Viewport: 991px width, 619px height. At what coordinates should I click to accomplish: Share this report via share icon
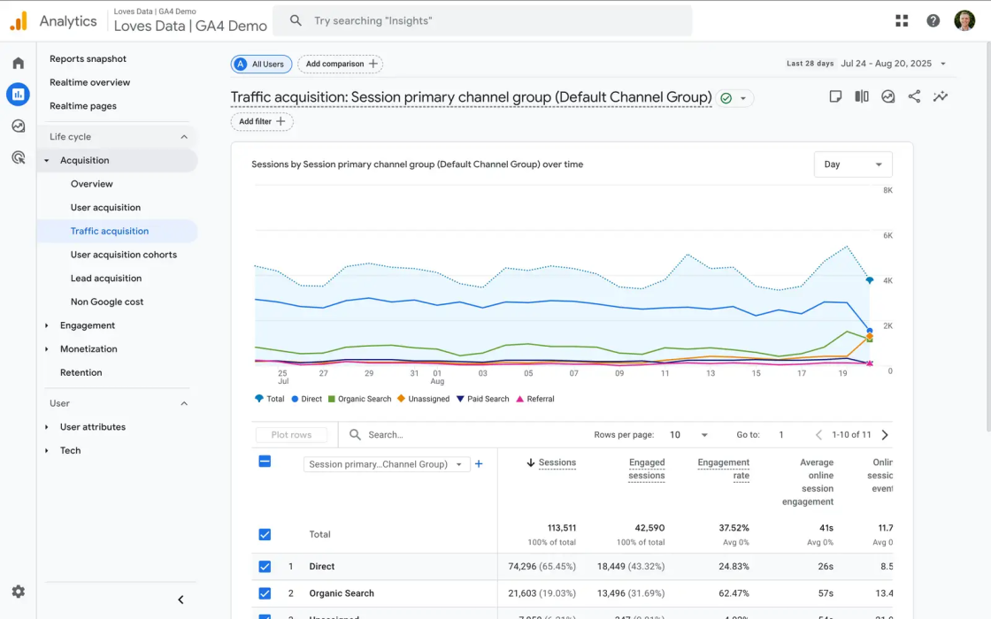914,96
